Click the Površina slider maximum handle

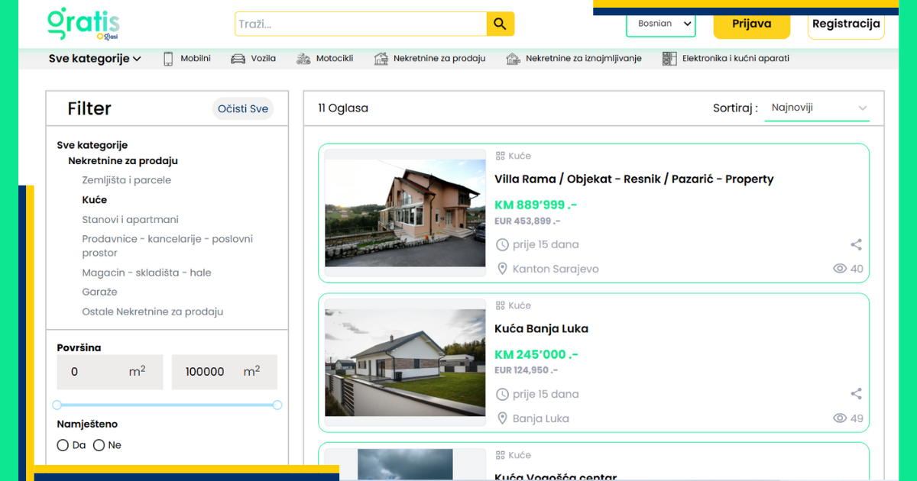pyautogui.click(x=277, y=405)
